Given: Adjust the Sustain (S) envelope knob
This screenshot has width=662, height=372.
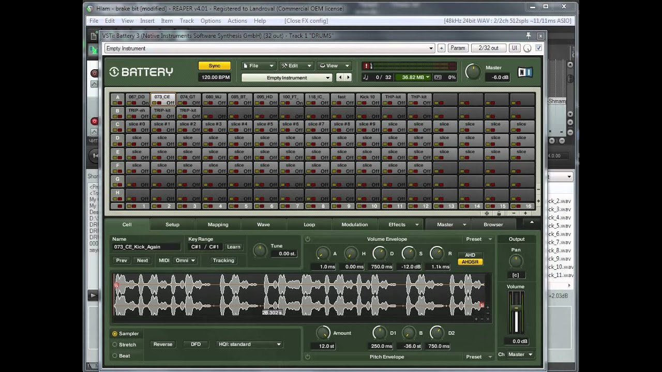Looking at the screenshot, I should 409,254.
